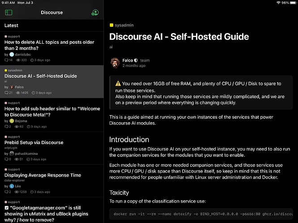Open Falco's small avatar in topic list
The image size is (298, 223).
(x=12, y=87)
